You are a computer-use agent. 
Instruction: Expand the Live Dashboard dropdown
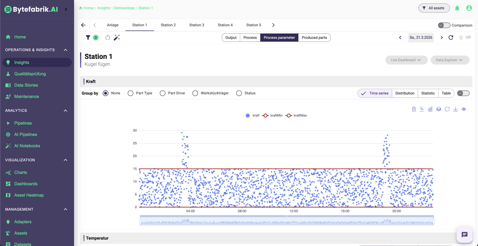tap(406, 60)
